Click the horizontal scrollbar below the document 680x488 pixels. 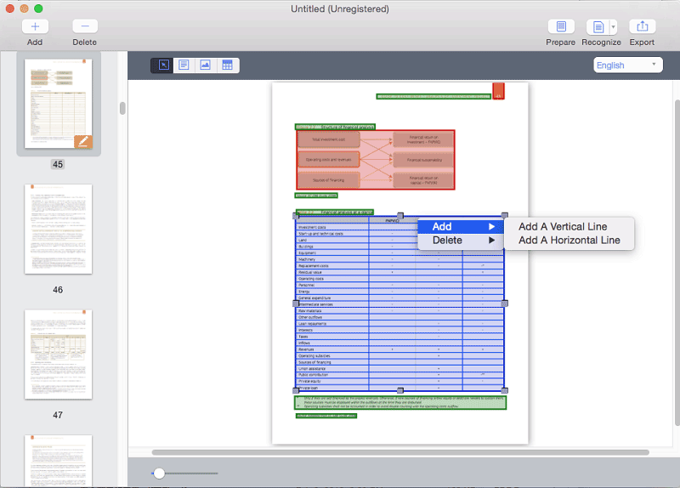coord(340,452)
